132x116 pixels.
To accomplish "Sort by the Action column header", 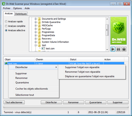I will coord(114,60).
